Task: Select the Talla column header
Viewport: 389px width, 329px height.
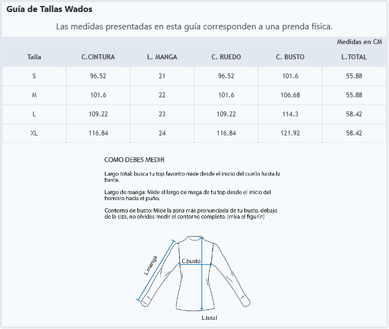Action: click(x=34, y=57)
